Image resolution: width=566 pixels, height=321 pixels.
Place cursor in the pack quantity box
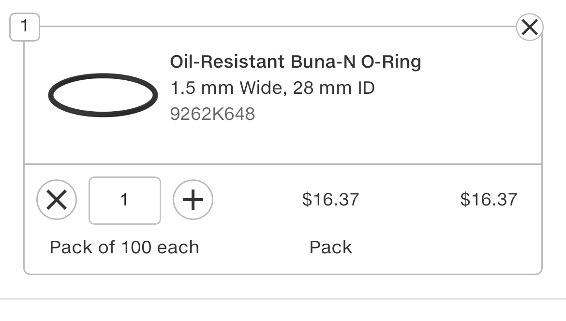click(x=124, y=200)
